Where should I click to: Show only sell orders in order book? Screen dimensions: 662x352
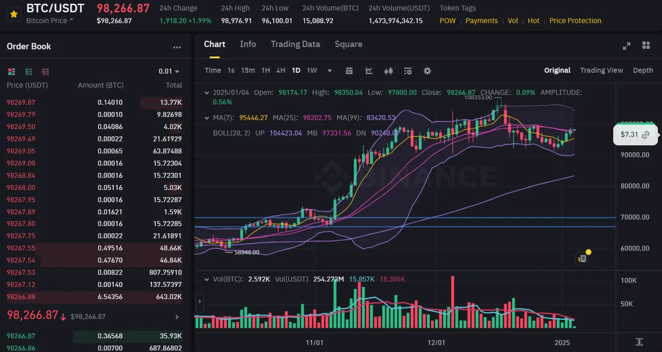46,72
